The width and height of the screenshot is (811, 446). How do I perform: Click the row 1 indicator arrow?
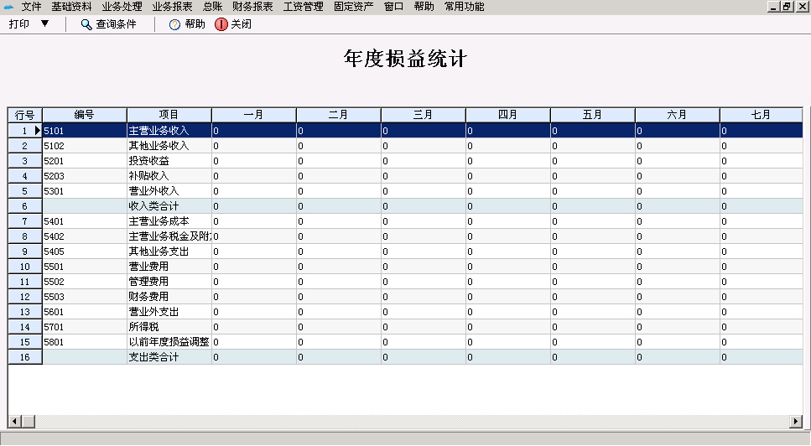point(37,131)
